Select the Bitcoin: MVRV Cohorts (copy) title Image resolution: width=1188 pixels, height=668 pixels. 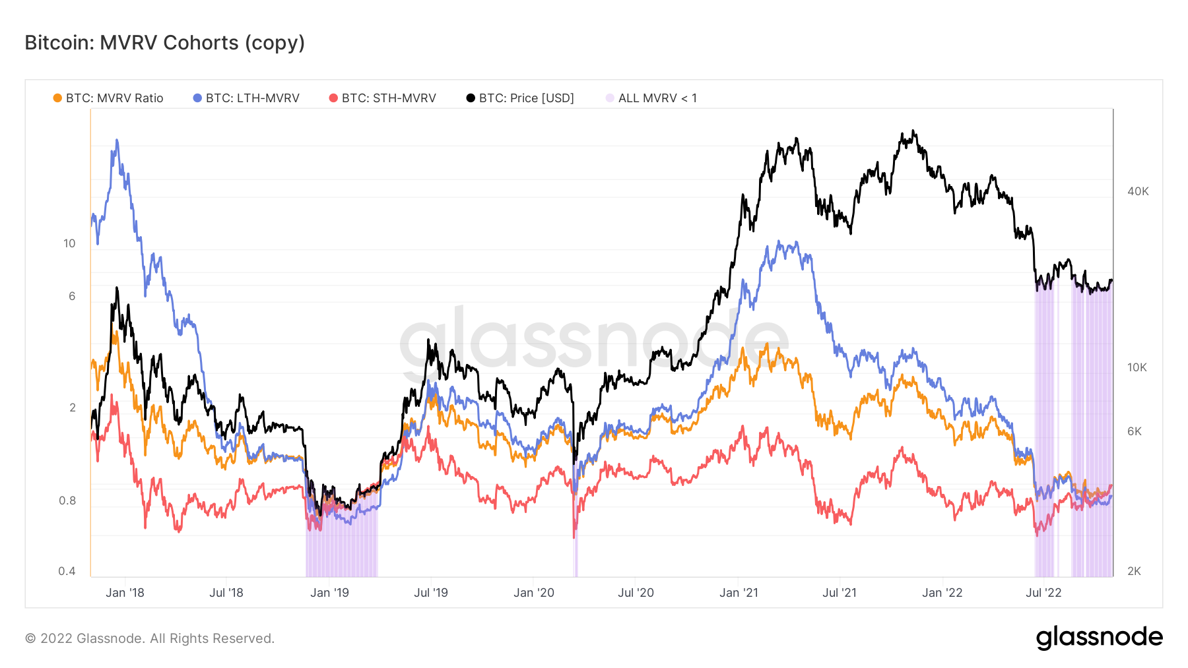165,43
